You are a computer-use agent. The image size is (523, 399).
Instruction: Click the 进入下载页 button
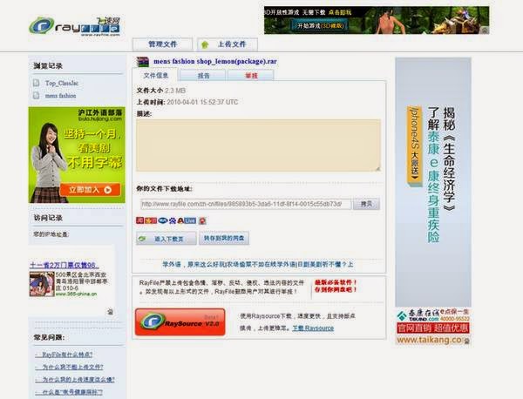coord(166,239)
